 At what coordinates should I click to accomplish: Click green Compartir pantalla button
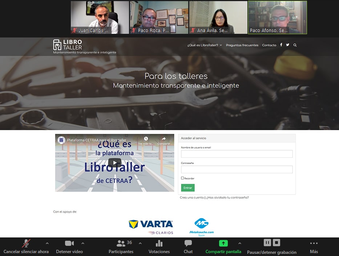coord(223,247)
